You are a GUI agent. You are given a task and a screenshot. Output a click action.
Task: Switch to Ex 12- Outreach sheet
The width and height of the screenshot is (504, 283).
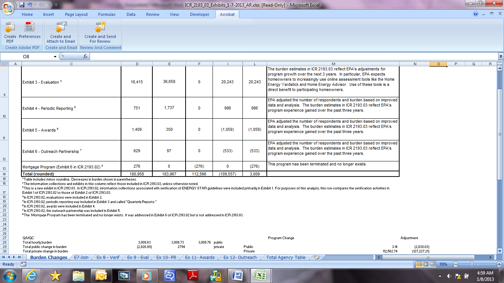pyautogui.click(x=240, y=258)
